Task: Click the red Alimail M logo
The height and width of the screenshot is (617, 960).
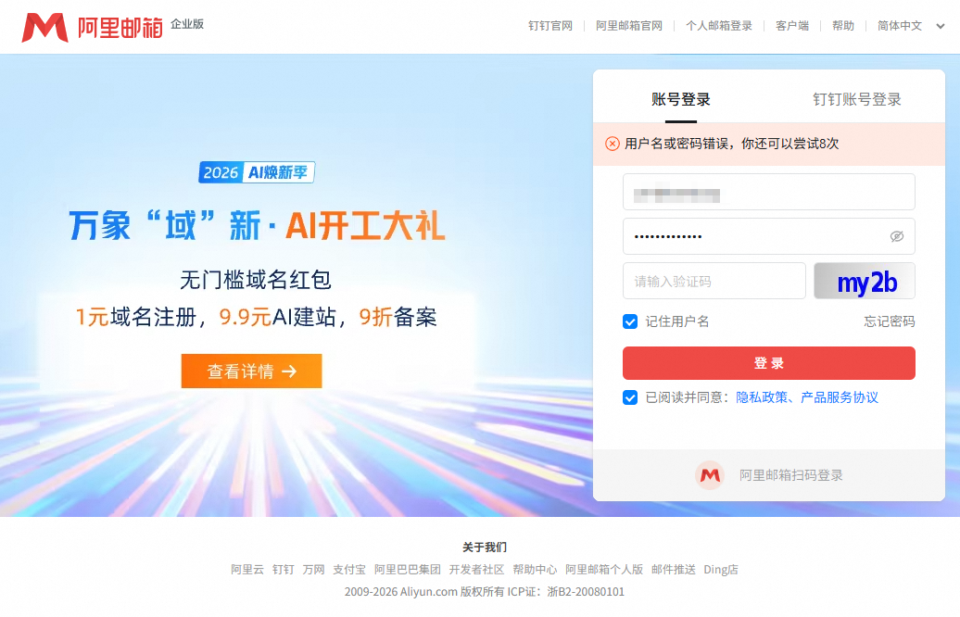Action: 44,28
